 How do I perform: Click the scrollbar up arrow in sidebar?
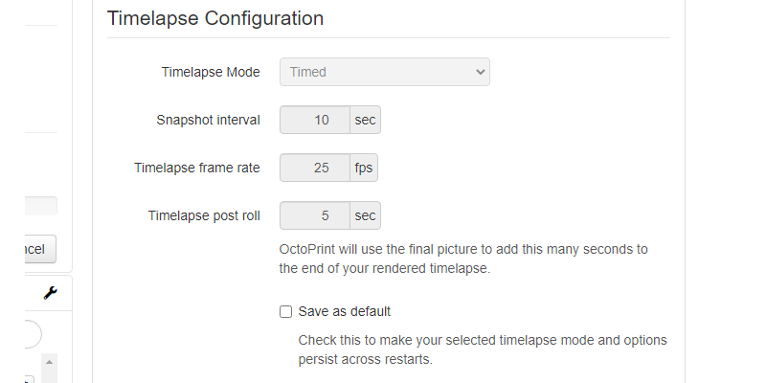(49, 362)
